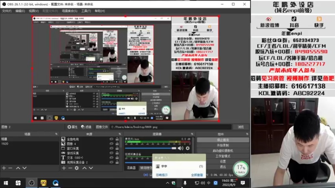Click the microphone icon in system tray
Screen dimensions: 335x188
185,183
